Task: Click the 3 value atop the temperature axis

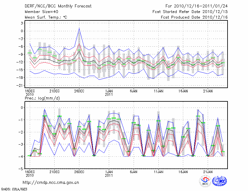Action: (22, 23)
